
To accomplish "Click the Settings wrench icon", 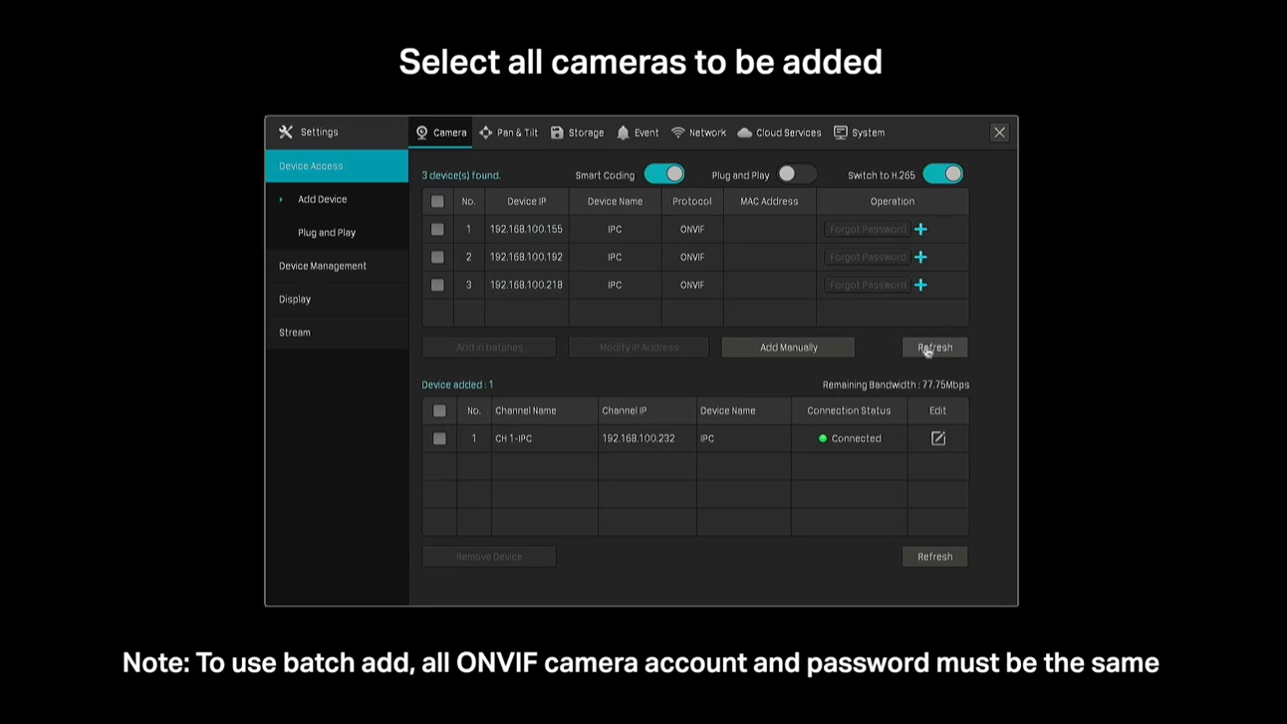I will click(286, 131).
